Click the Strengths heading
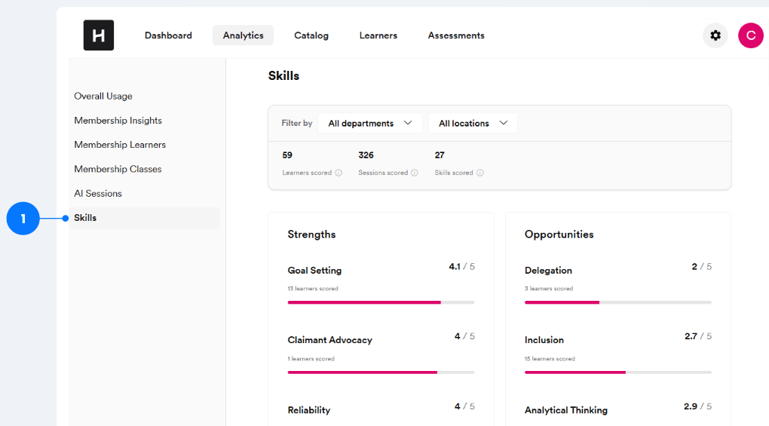The height and width of the screenshot is (426, 769). click(x=311, y=234)
